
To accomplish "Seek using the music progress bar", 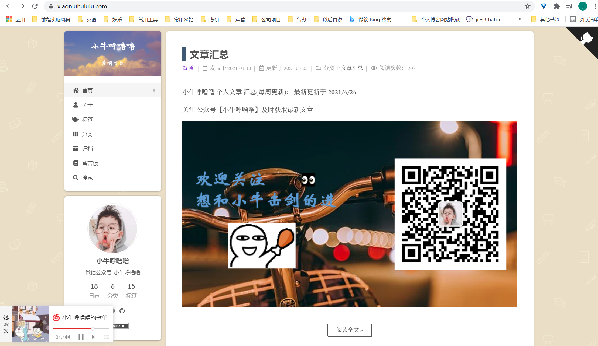I will point(81,329).
